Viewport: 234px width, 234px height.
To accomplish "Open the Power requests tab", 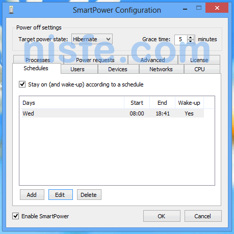I will pyautogui.click(x=95, y=60).
